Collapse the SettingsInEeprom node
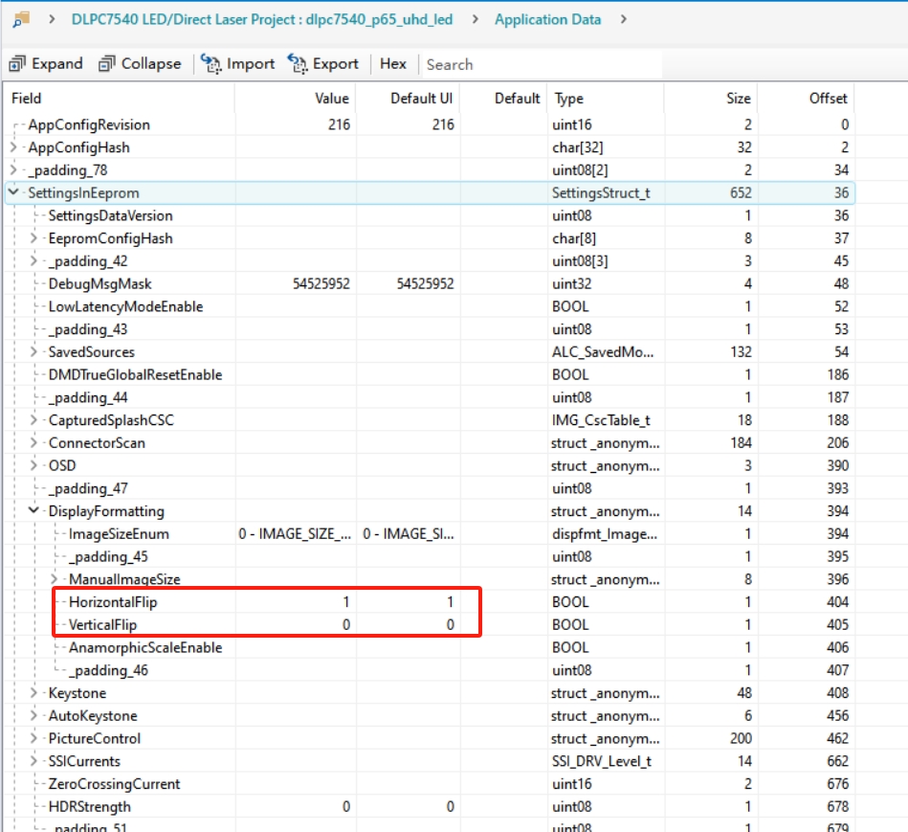The image size is (908, 832). point(14,192)
